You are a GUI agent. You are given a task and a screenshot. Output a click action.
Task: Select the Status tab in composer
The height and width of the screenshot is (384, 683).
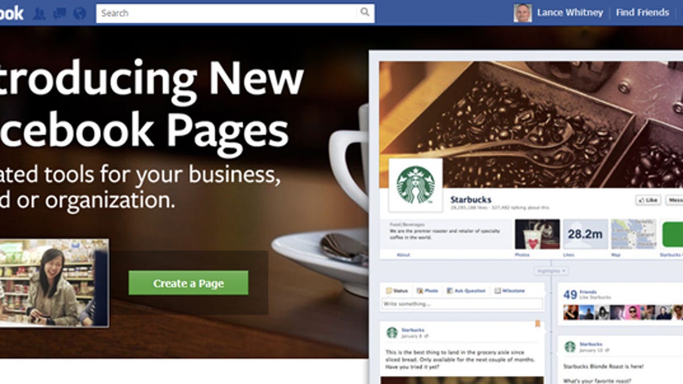pos(397,291)
